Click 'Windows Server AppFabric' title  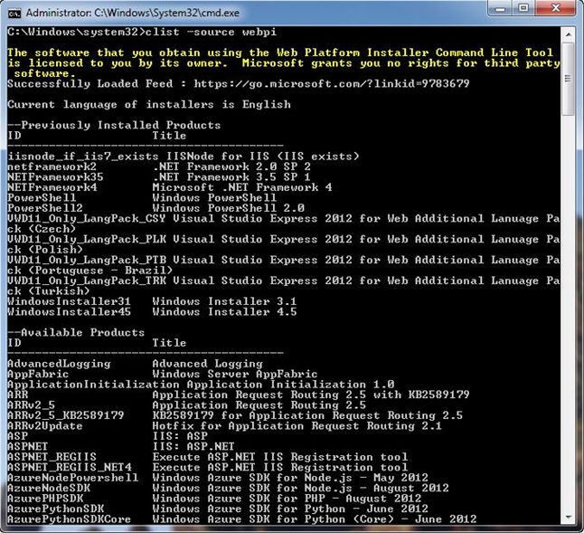[x=235, y=374]
